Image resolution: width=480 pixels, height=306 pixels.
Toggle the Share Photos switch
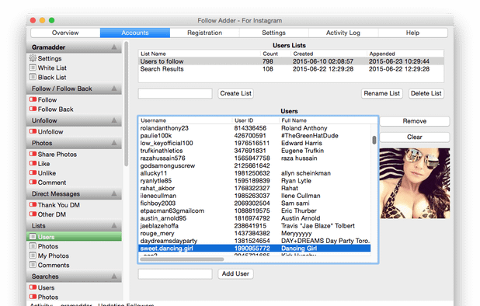point(33,154)
